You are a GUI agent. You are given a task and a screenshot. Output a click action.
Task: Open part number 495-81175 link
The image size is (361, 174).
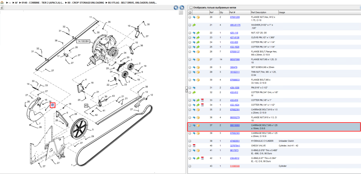point(235,25)
